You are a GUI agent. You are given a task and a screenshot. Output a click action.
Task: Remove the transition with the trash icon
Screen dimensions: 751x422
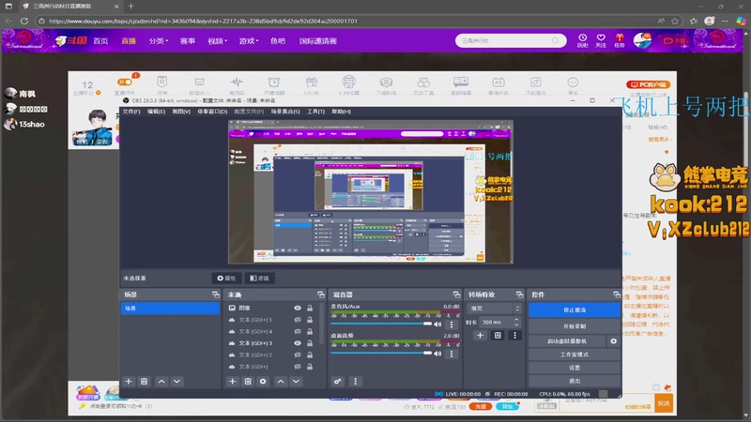point(498,336)
